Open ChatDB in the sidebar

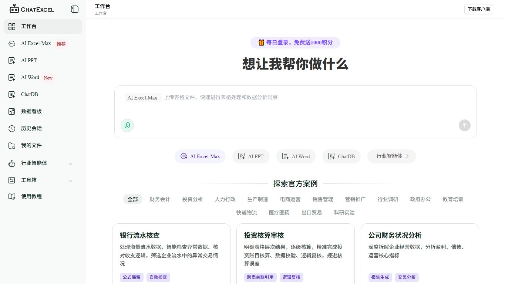click(x=43, y=95)
